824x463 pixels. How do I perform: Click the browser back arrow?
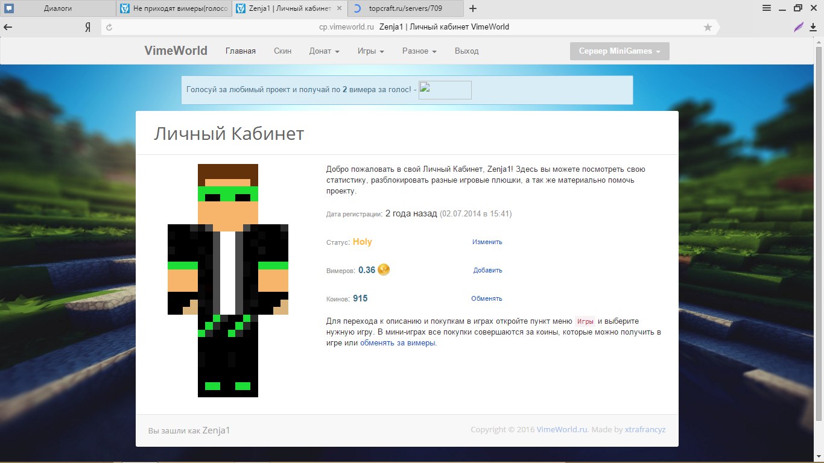(8, 27)
